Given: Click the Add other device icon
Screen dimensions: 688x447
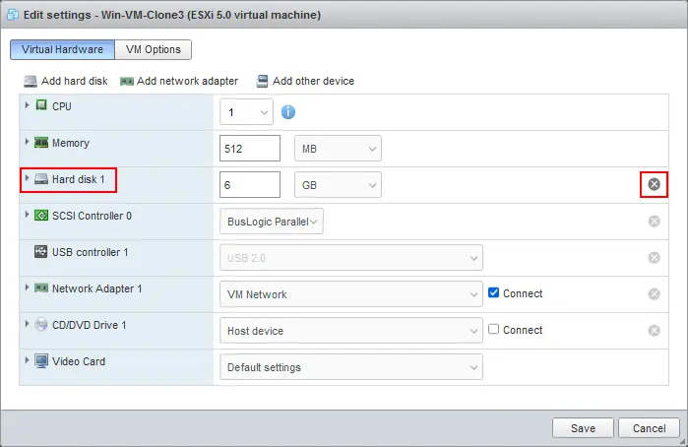Looking at the screenshot, I should click(262, 82).
